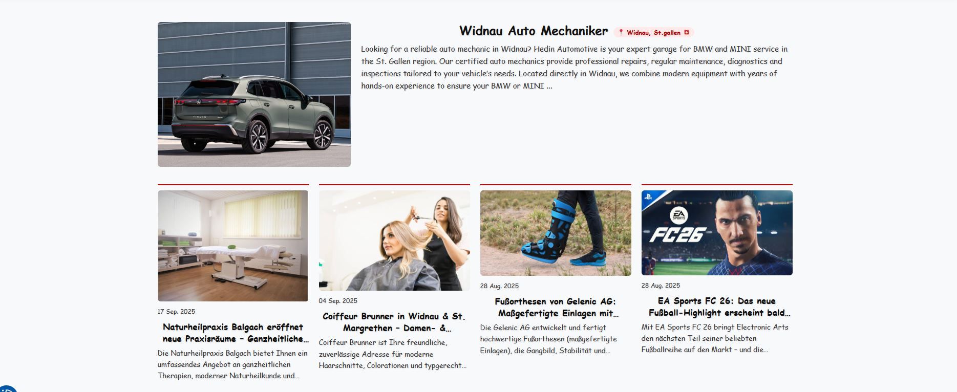Open the EA Sports FC26 cover image
Viewport: 957px width, 392px height.
click(x=717, y=233)
